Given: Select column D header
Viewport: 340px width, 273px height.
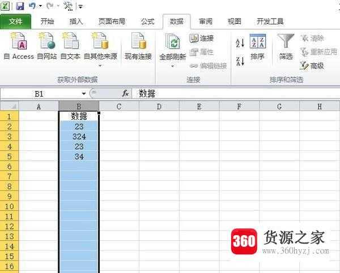Looking at the screenshot, I should (x=159, y=106).
